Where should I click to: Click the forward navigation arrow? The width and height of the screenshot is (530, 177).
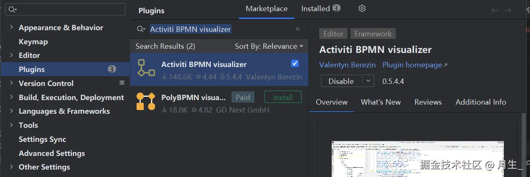[508, 10]
